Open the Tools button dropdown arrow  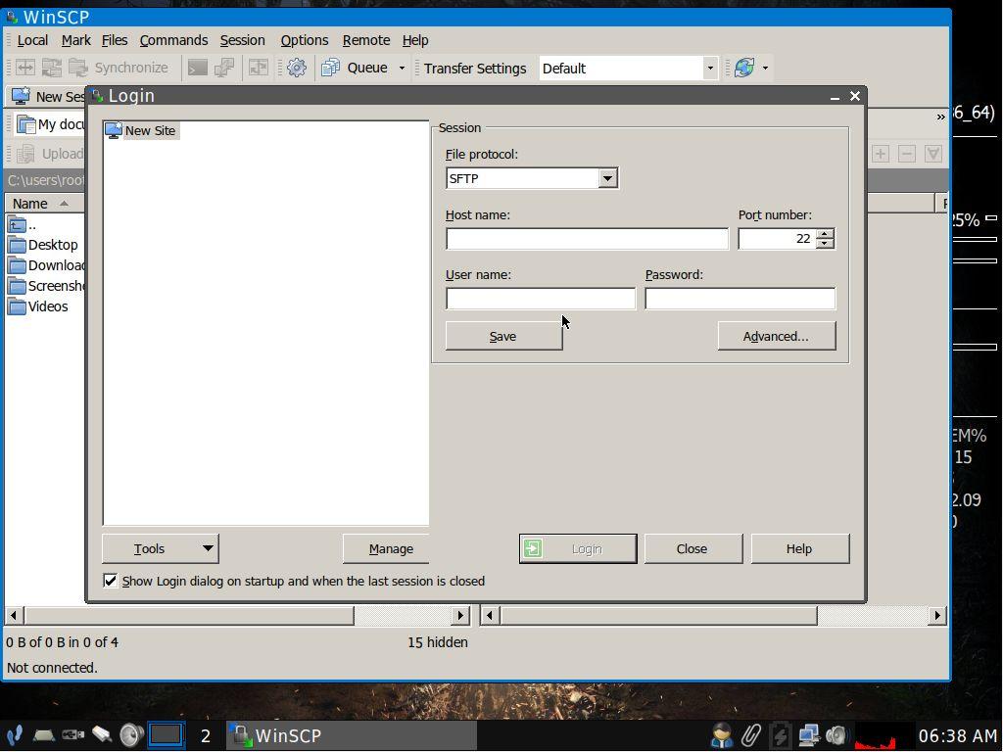tap(208, 548)
